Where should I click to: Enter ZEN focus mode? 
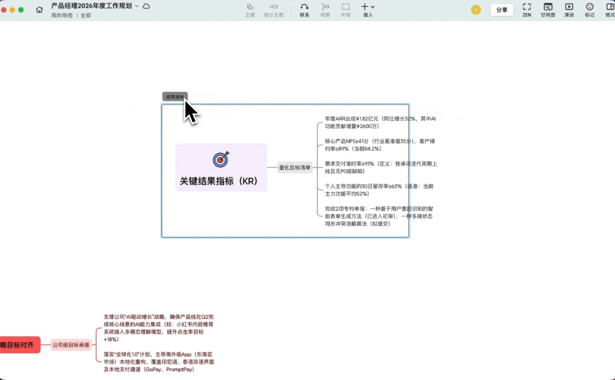pyautogui.click(x=526, y=9)
